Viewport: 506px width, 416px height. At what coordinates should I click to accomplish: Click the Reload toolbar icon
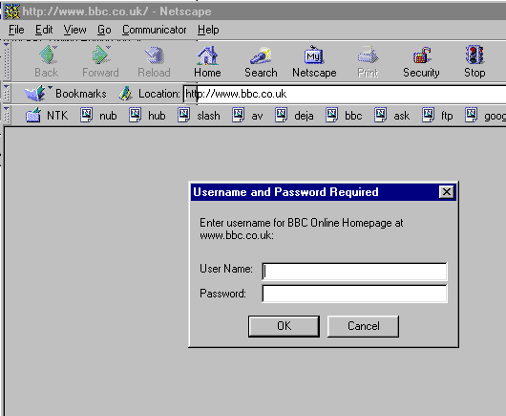pos(155,55)
